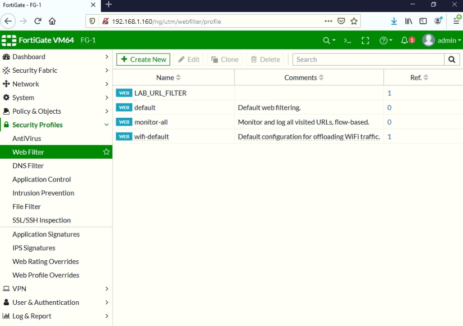The width and height of the screenshot is (463, 326).
Task: Select DNS Filter in the sidebar
Action: click(28, 165)
